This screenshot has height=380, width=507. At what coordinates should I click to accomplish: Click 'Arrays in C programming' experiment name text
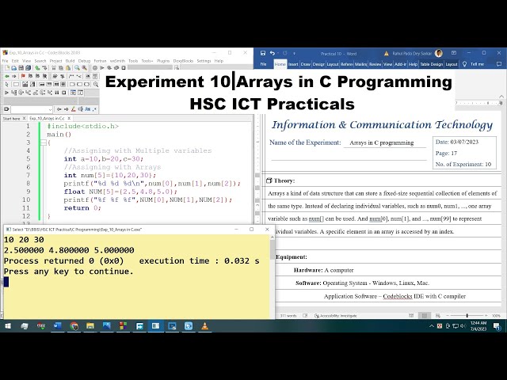382,142
